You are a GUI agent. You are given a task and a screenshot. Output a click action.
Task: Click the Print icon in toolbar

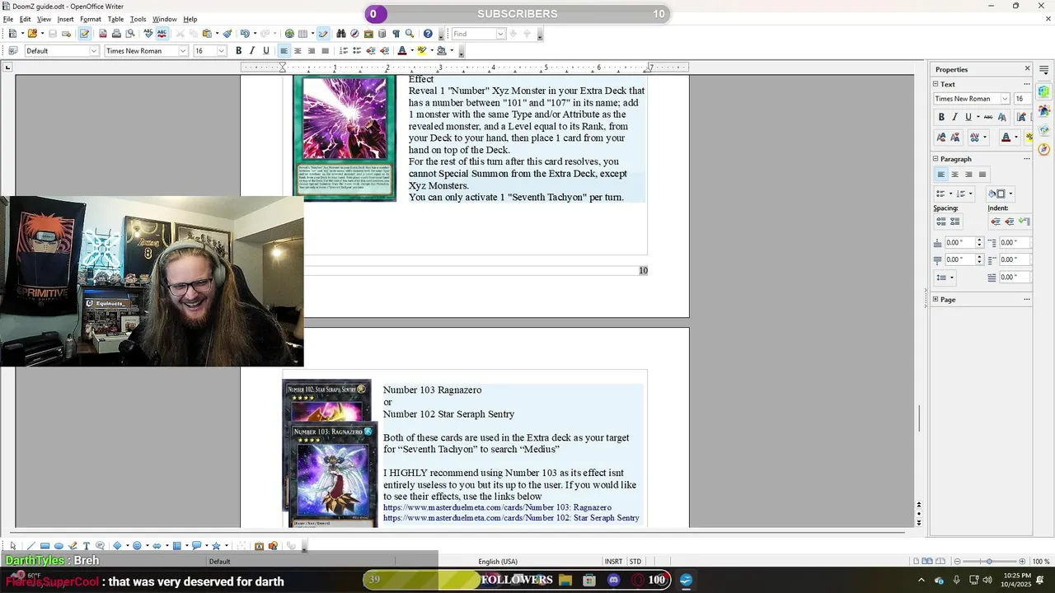pos(116,34)
